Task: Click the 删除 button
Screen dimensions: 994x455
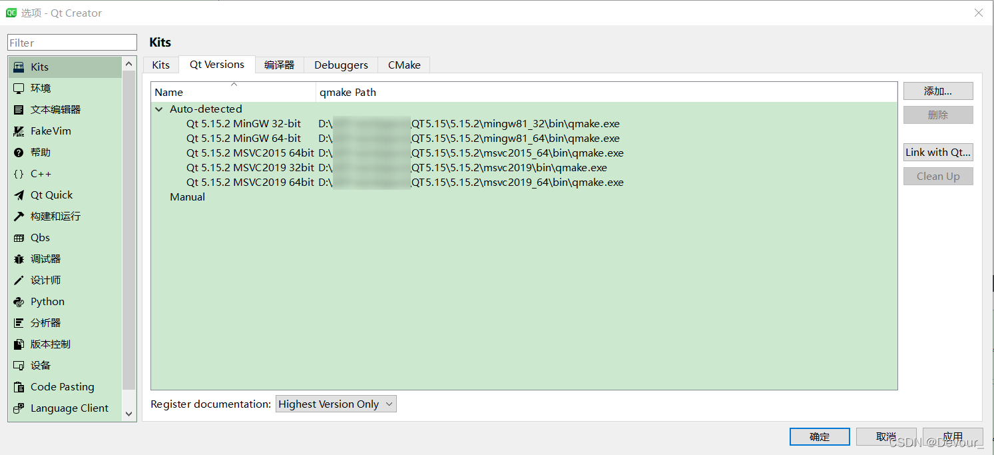Action: tap(938, 115)
